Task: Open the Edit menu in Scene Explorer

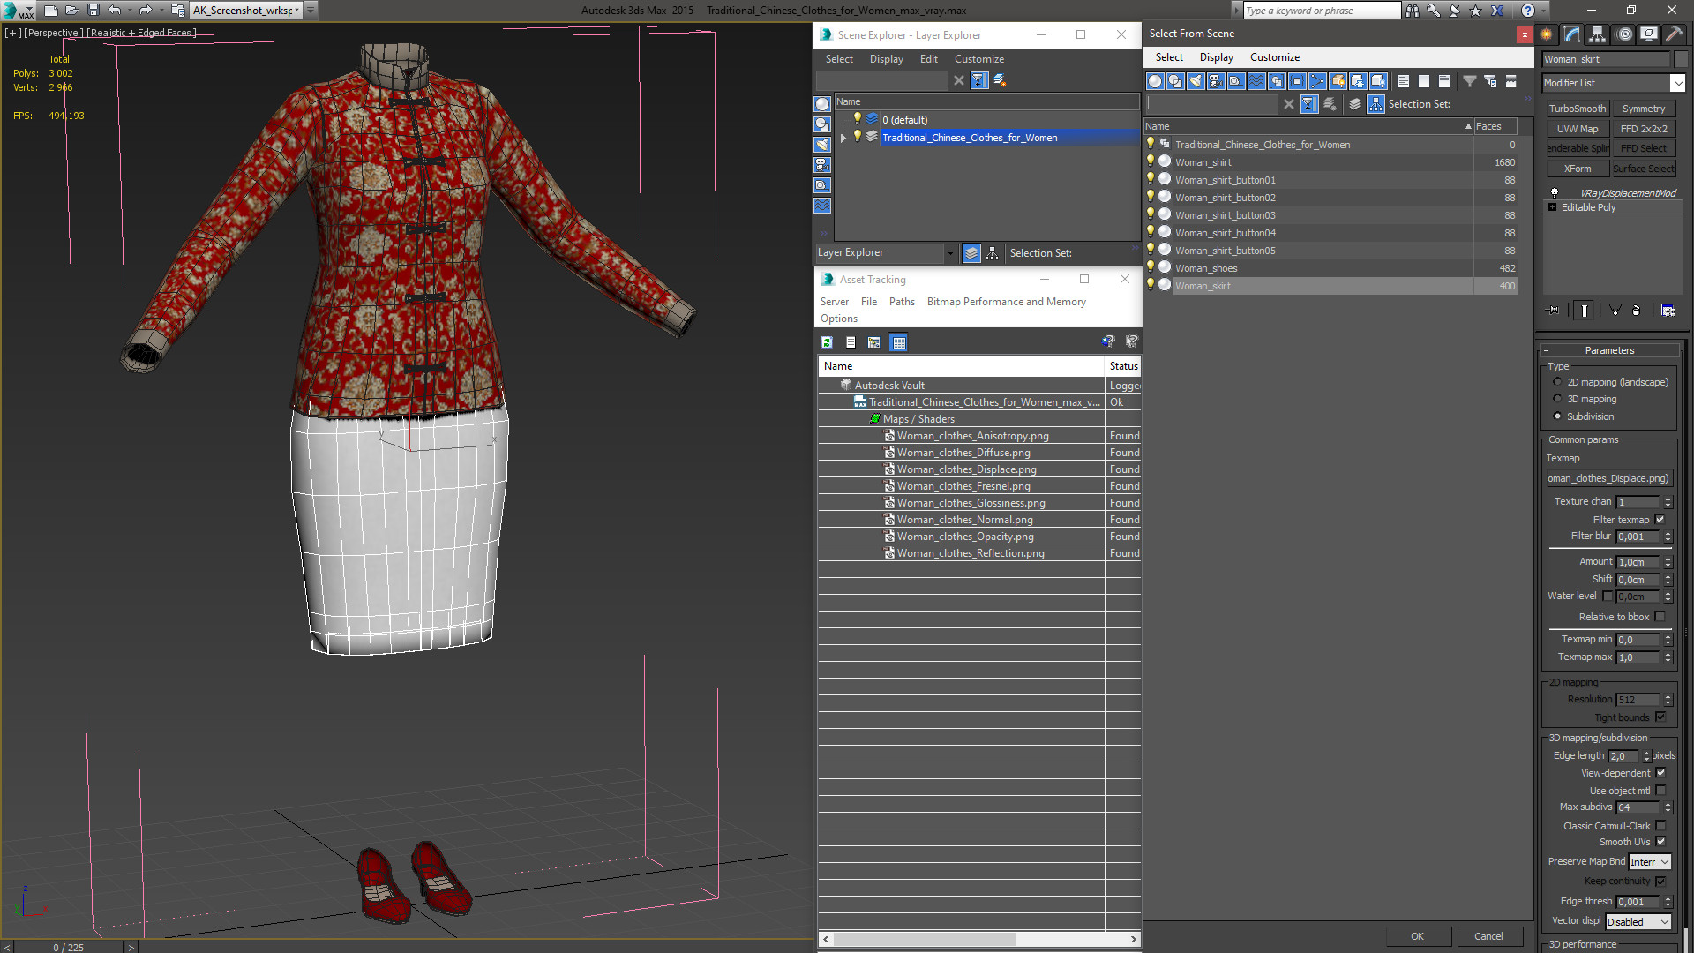Action: [928, 59]
